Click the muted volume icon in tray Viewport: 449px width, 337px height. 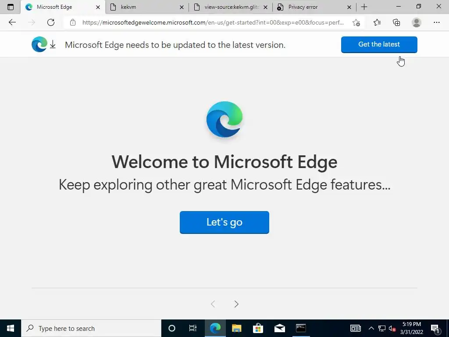pos(392,328)
